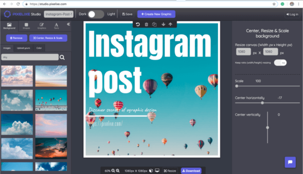303x174 pixels.
Task: Click the Pixelixe Studio logo
Action: (22, 14)
